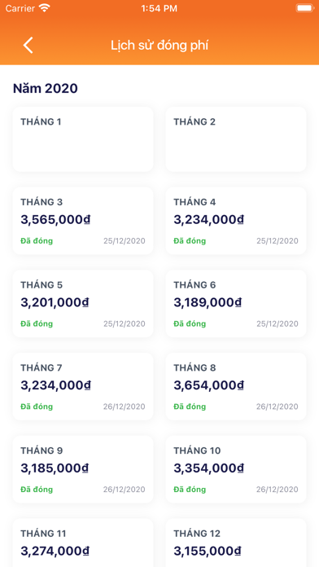
Task: Open THÁNG 6 fee details
Action: pyautogui.click(x=236, y=303)
